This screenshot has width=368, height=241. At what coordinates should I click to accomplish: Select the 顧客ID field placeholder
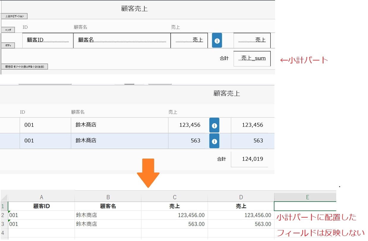tap(48, 40)
